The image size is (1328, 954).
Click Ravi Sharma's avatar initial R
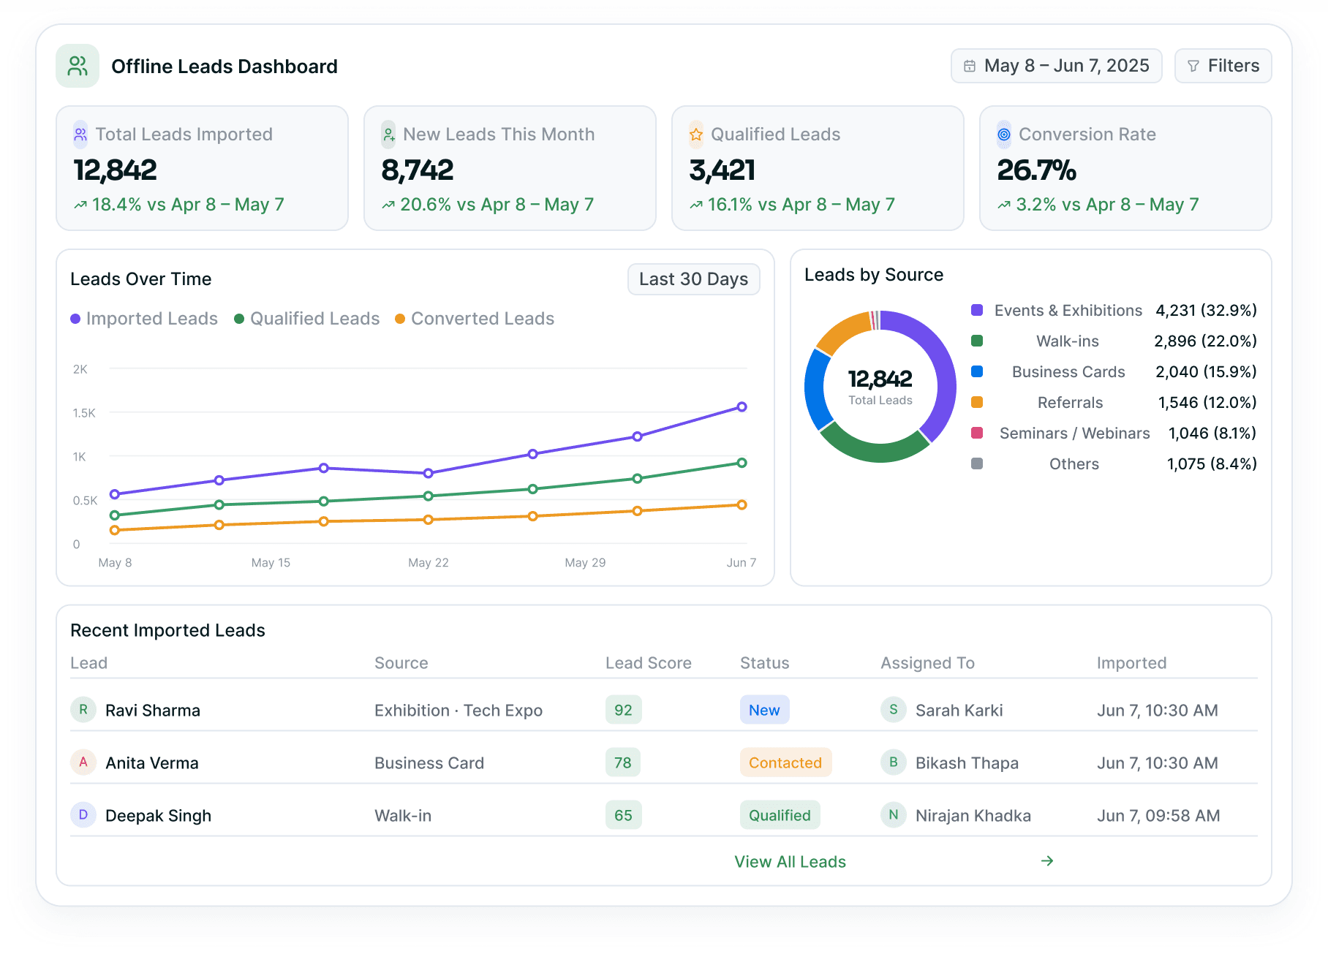point(83,710)
